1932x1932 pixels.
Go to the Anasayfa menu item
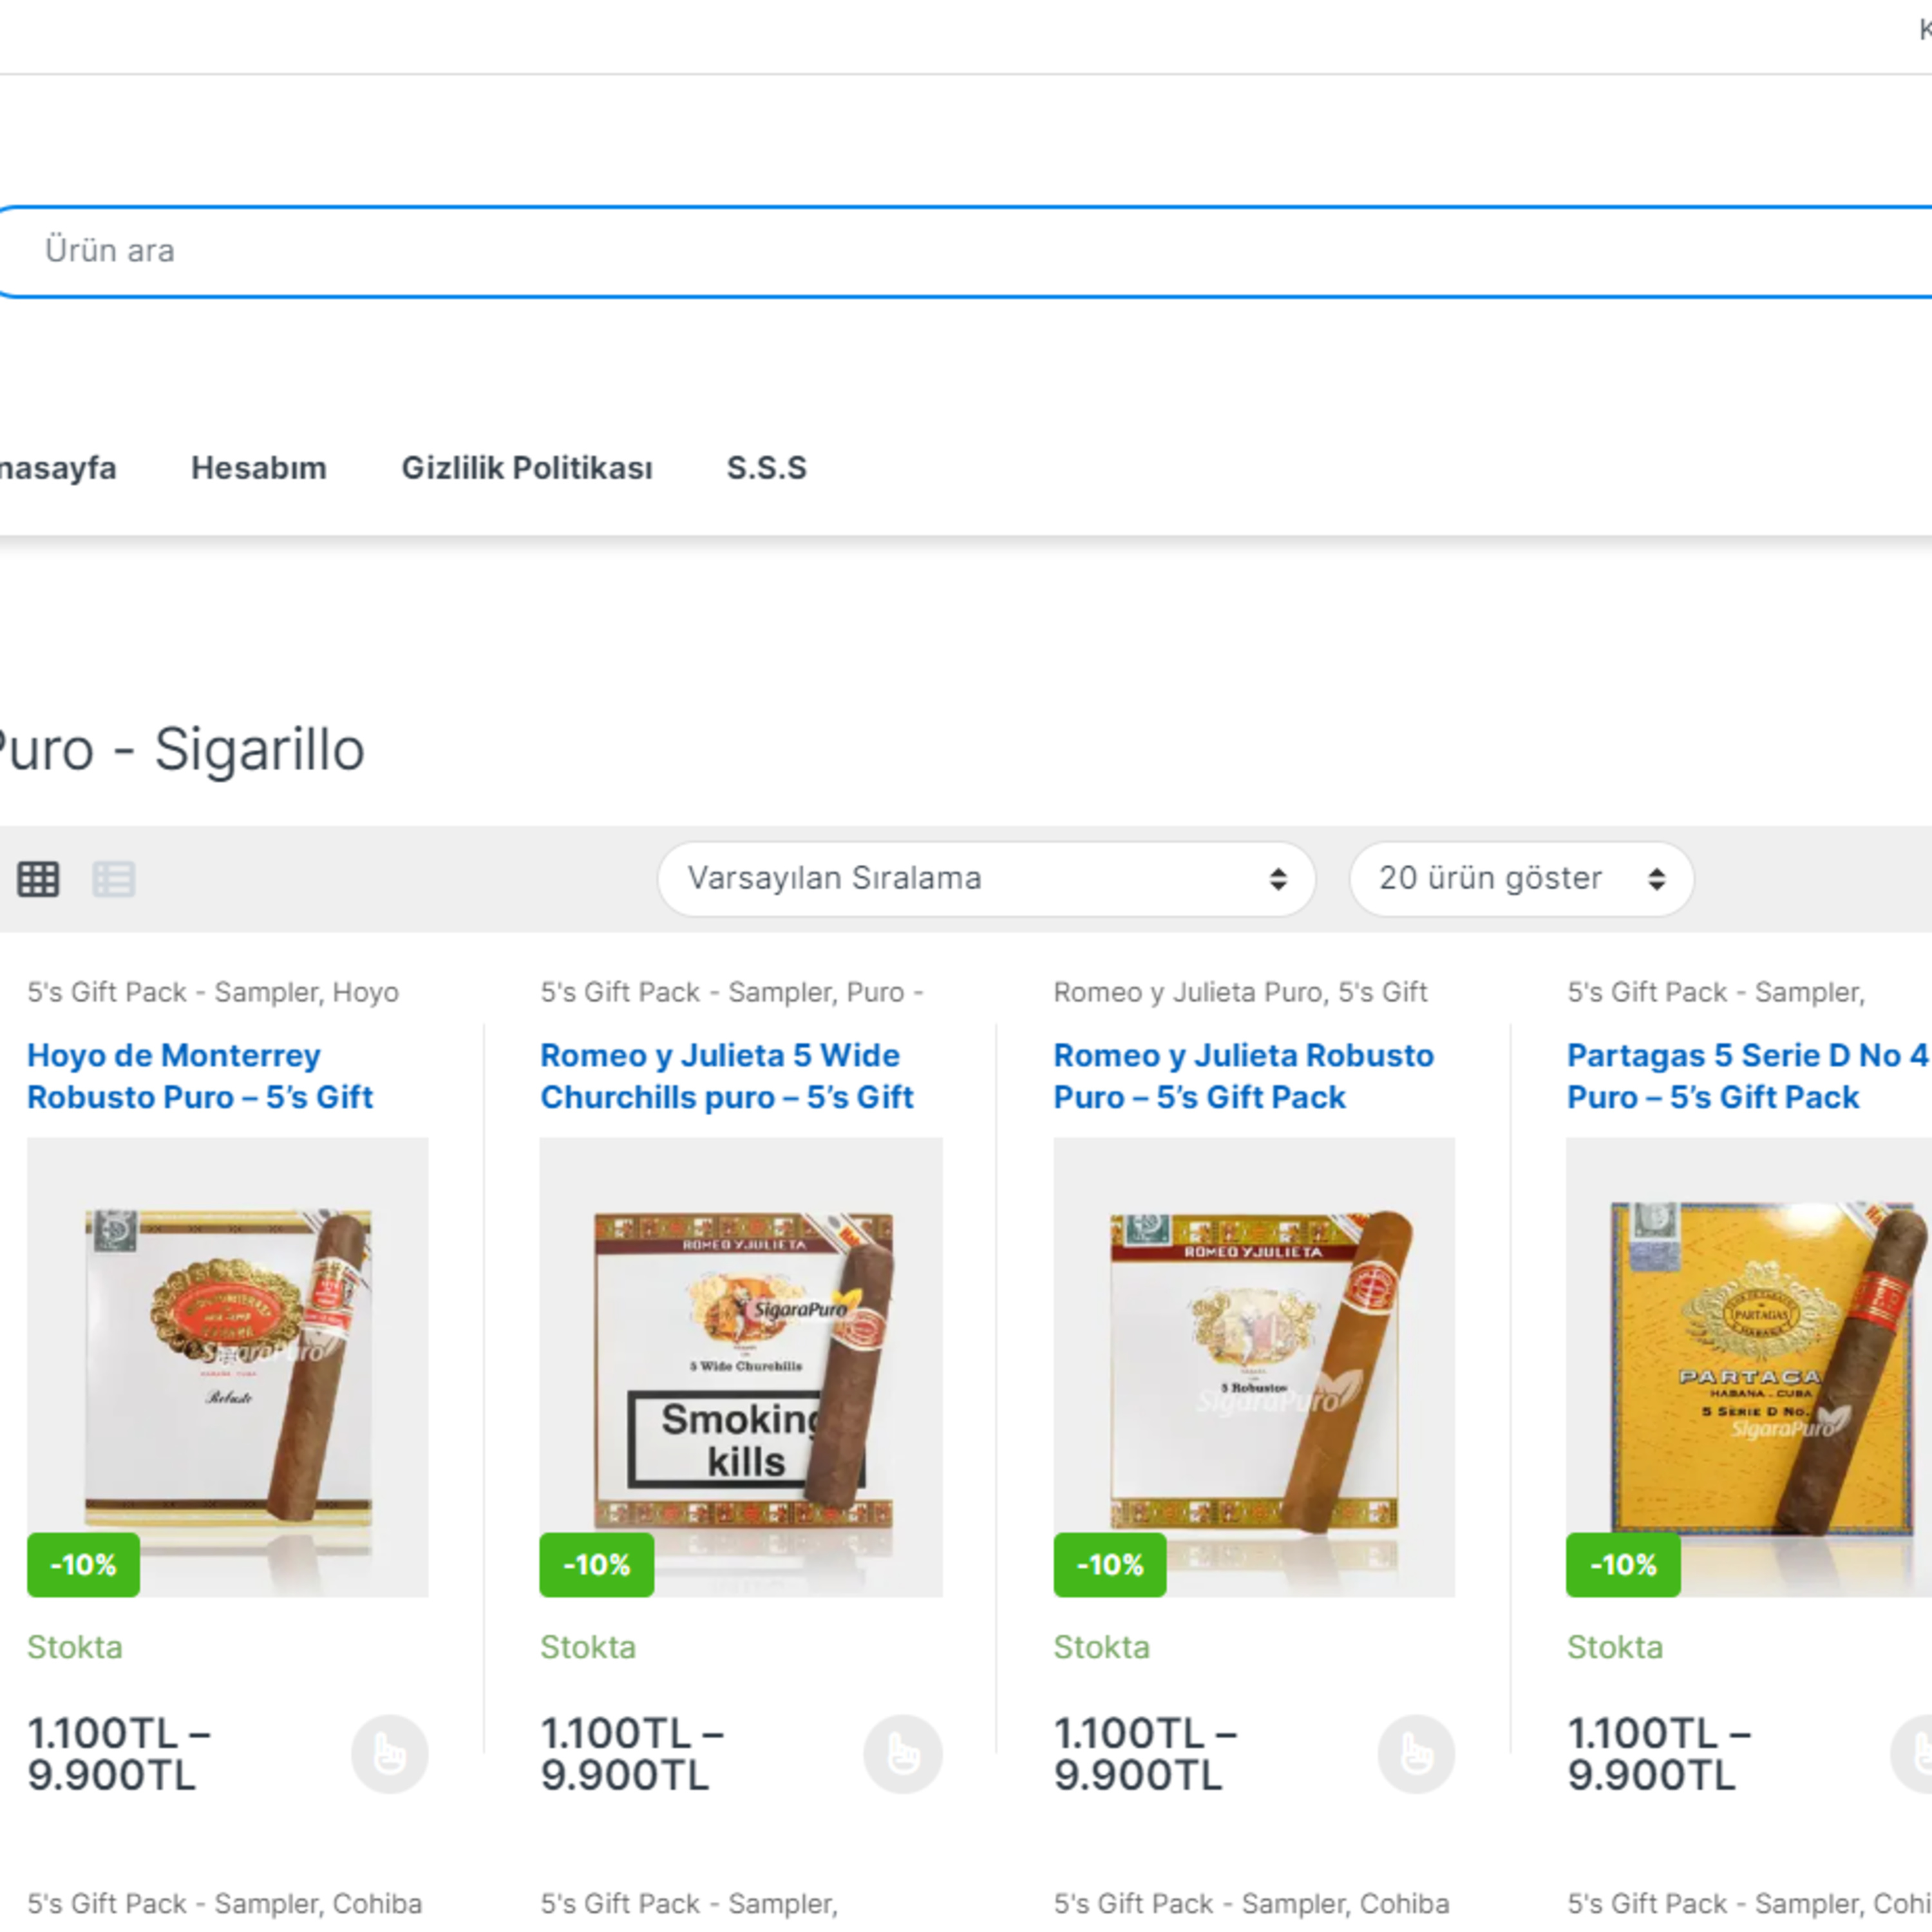[x=58, y=468]
